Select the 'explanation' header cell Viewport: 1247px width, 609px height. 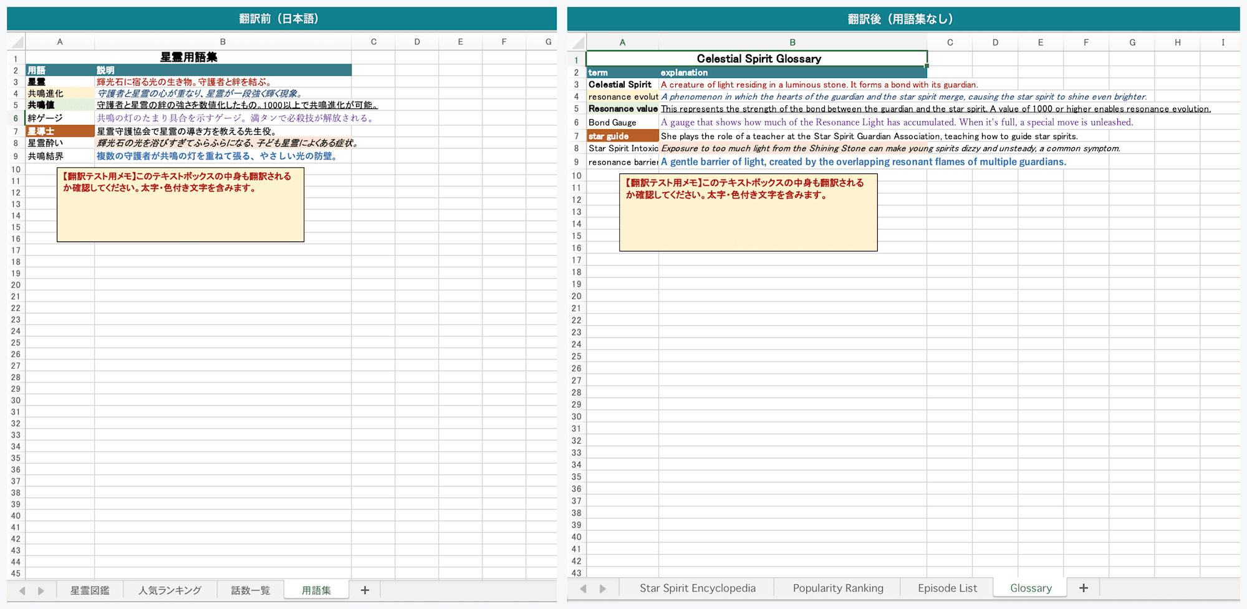[x=792, y=72]
